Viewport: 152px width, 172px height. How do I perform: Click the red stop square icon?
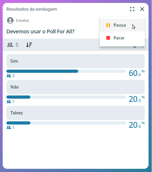(108, 38)
